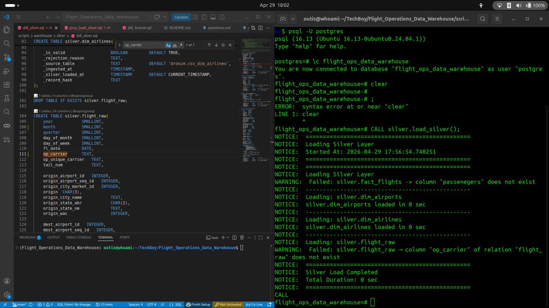Open the Run and Debug view
Screen dimensions: 549x308
7,71
